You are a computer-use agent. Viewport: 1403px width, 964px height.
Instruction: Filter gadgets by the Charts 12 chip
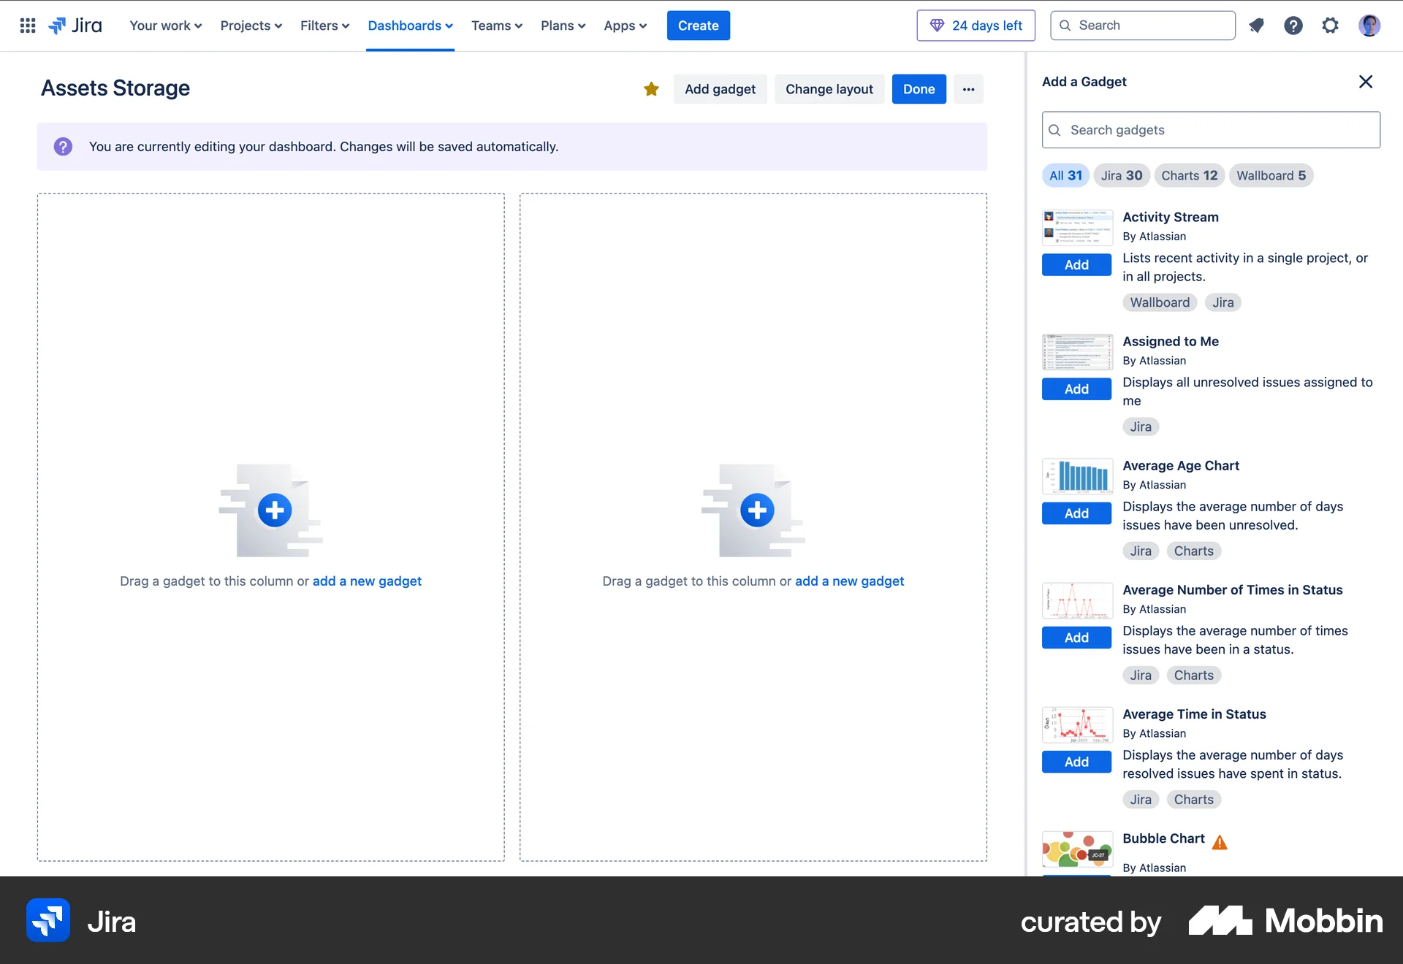[x=1189, y=175]
